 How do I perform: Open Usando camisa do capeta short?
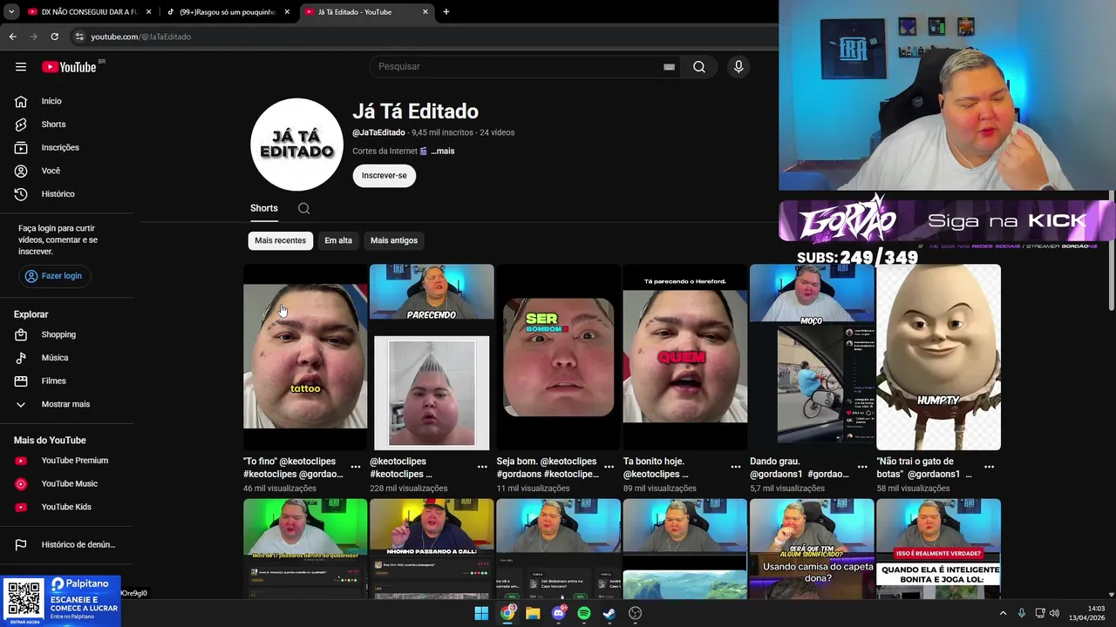[812, 549]
